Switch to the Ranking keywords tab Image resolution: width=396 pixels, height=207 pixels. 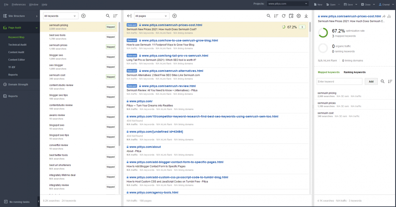[354, 72]
